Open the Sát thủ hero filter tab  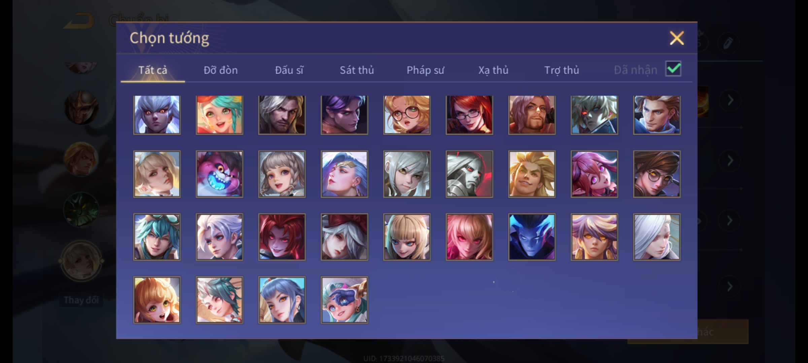pos(357,70)
